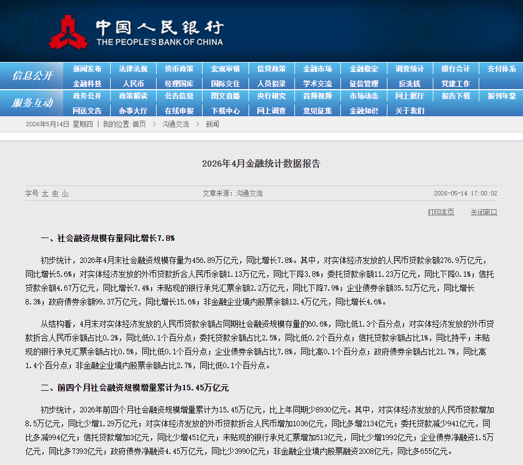Click 沟通交流 breadcrumb link
Screen dimensions: 523x465
[x=175, y=124]
